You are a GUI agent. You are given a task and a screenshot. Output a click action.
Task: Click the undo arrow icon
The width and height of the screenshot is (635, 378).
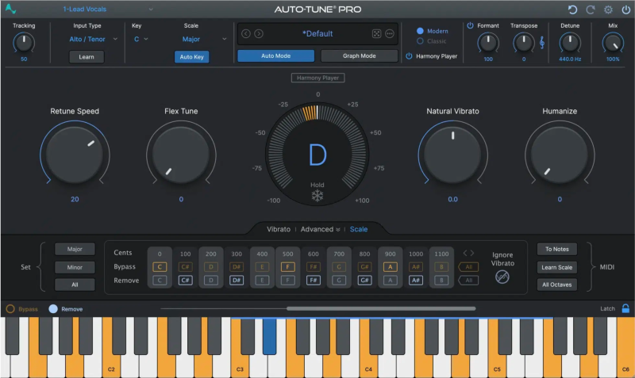click(572, 10)
